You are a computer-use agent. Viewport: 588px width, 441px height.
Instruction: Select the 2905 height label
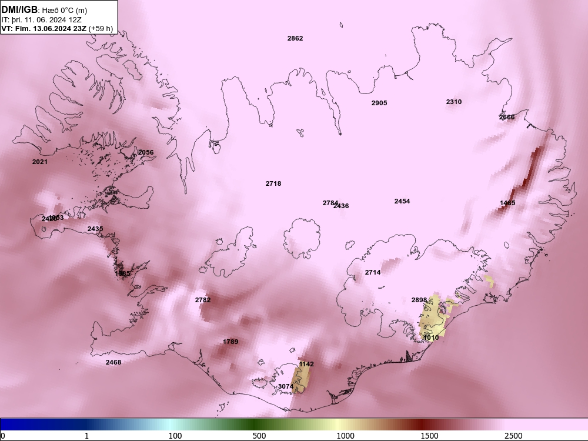pyautogui.click(x=379, y=103)
